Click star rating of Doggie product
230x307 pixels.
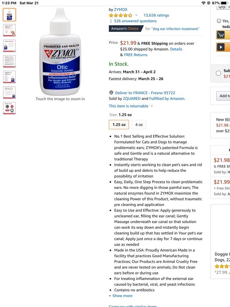222,266
